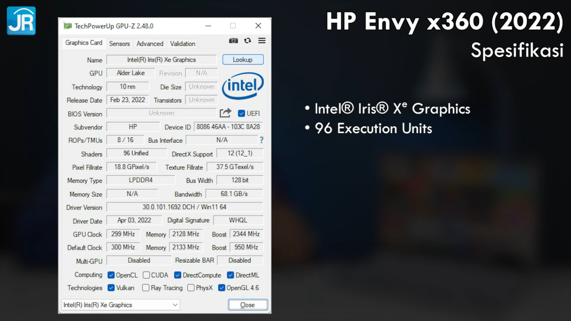Image resolution: width=571 pixels, height=321 pixels.
Task: Click the Technology field showing 10 nm
Action: pyautogui.click(x=127, y=87)
